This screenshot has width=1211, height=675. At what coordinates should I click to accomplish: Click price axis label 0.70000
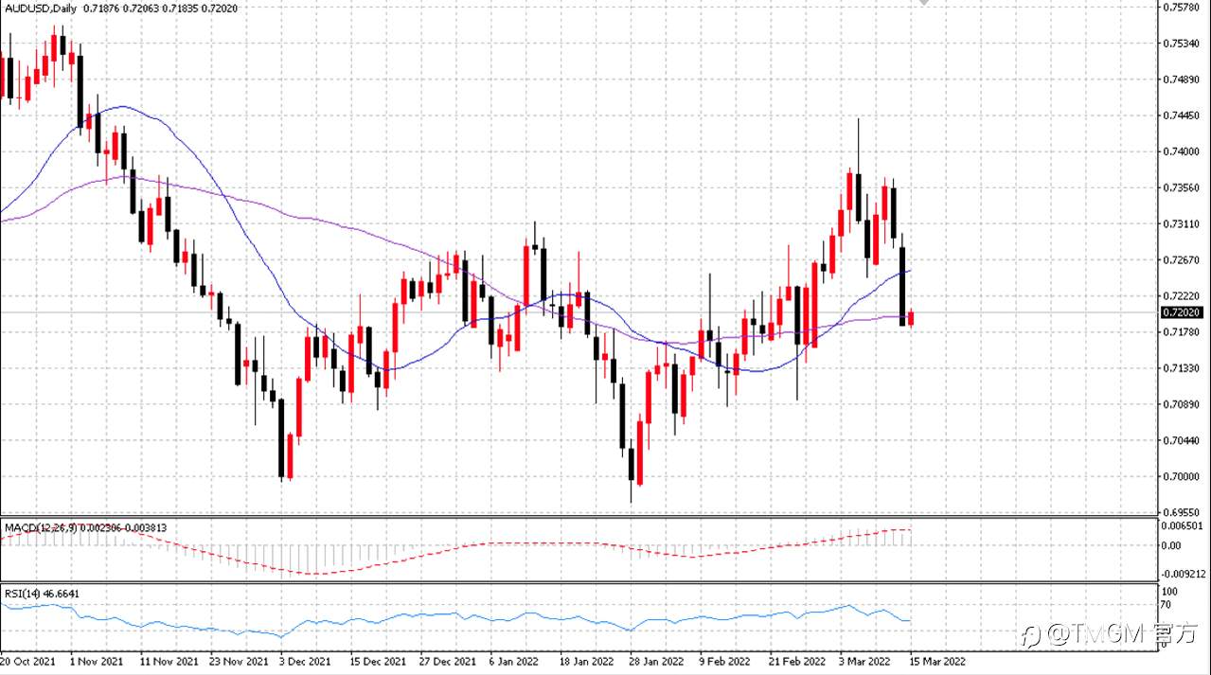pos(1181,477)
